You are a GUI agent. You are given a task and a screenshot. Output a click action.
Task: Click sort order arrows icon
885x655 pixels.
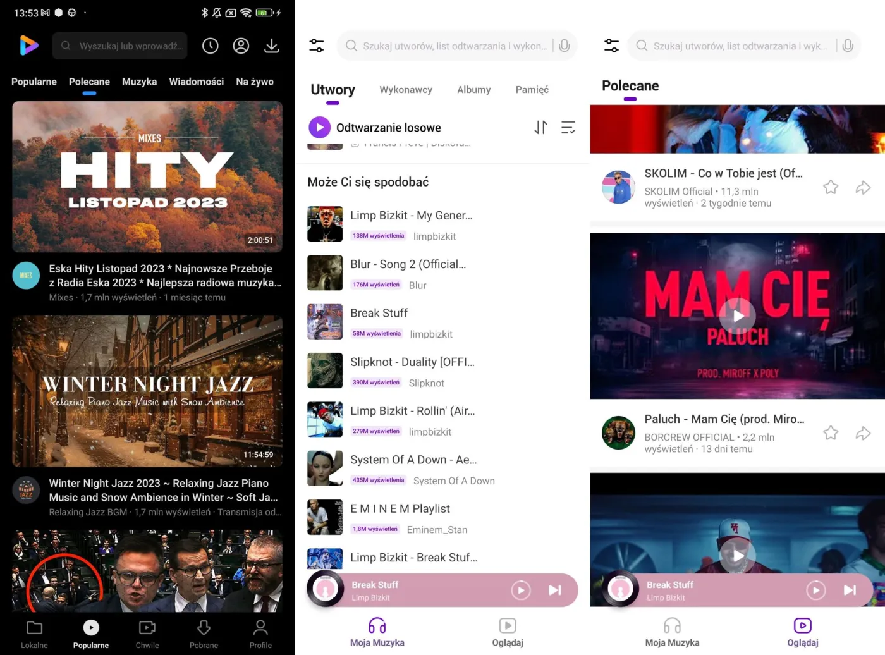point(540,128)
